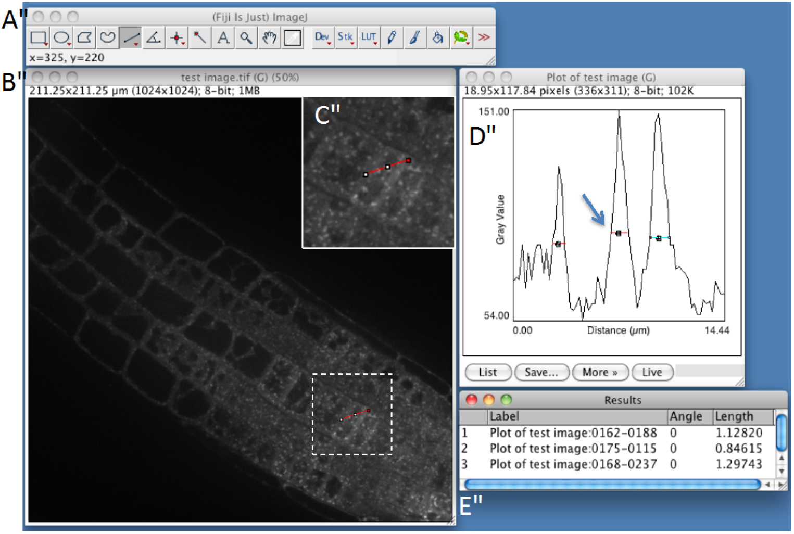Click the red end handle of inset line
794x534 pixels.
(409, 161)
